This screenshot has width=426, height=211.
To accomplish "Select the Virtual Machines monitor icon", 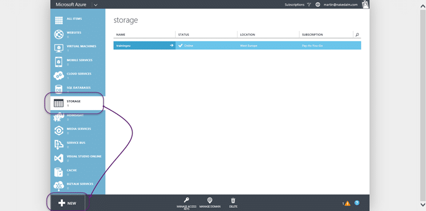I will 59,48.
